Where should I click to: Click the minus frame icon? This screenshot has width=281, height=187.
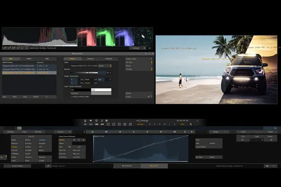pyautogui.click(x=108, y=124)
